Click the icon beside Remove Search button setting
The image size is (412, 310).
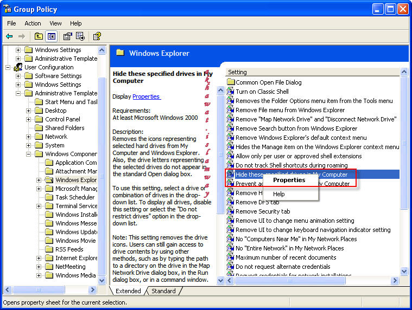click(231, 128)
